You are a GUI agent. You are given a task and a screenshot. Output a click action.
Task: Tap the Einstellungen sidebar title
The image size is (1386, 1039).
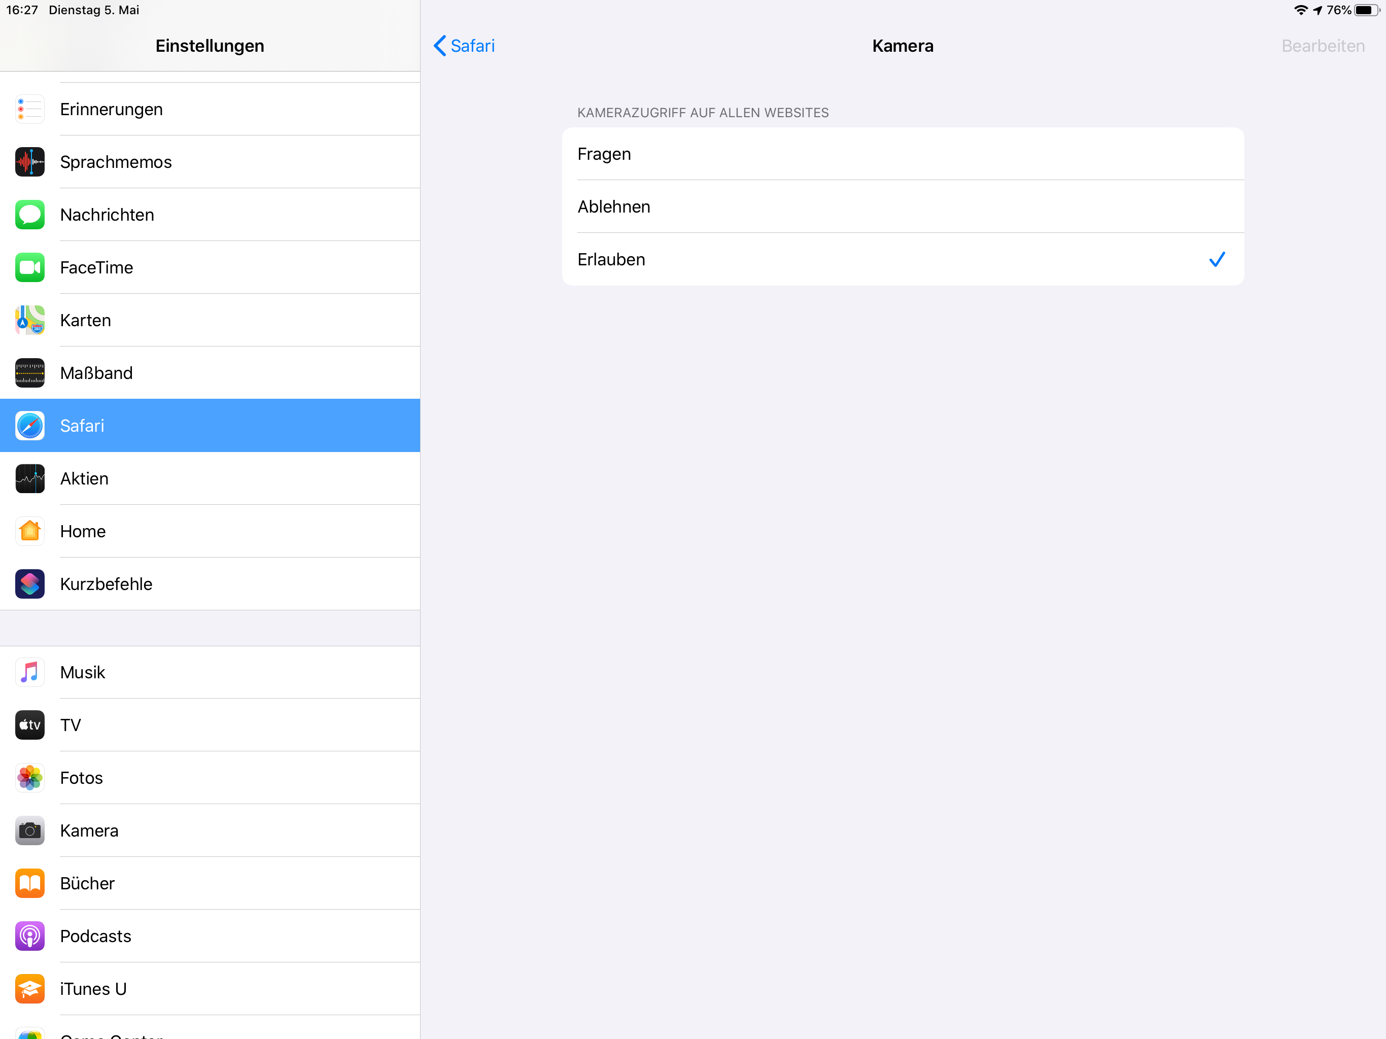pyautogui.click(x=210, y=46)
